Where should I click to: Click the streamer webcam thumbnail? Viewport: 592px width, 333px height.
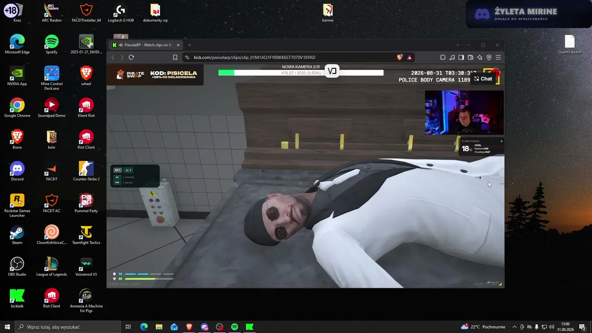coord(464,112)
